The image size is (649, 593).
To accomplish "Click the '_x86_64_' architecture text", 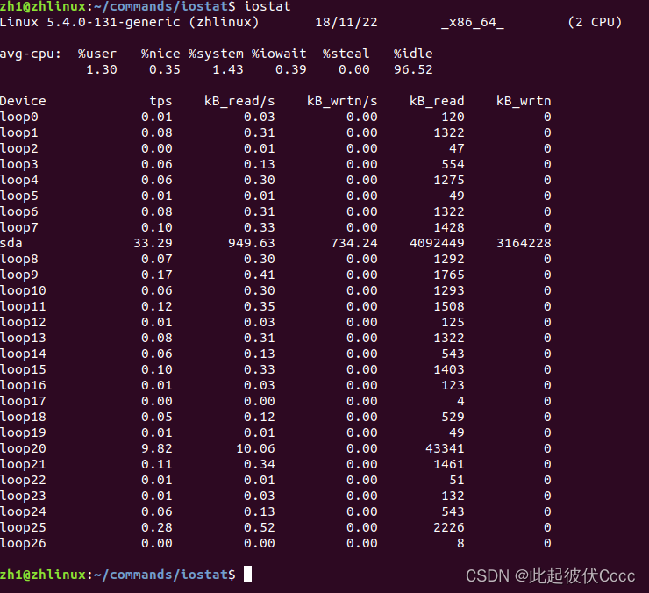I will pos(473,22).
